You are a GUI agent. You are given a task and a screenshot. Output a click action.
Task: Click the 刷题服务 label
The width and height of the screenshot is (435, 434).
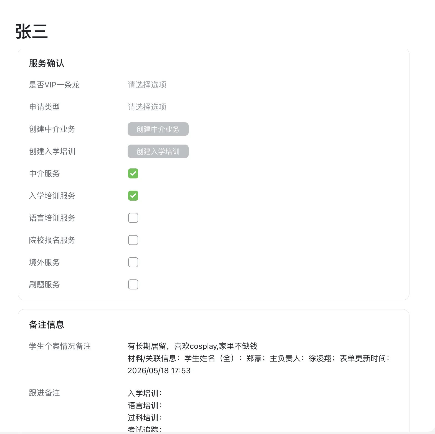[44, 284]
